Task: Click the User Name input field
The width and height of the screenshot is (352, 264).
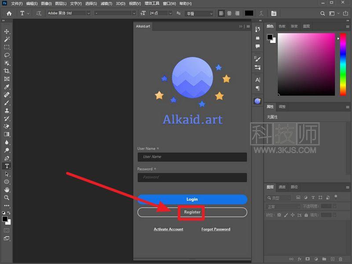Action: pyautogui.click(x=192, y=157)
